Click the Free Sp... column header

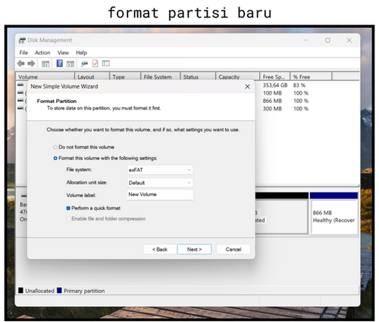tap(275, 77)
